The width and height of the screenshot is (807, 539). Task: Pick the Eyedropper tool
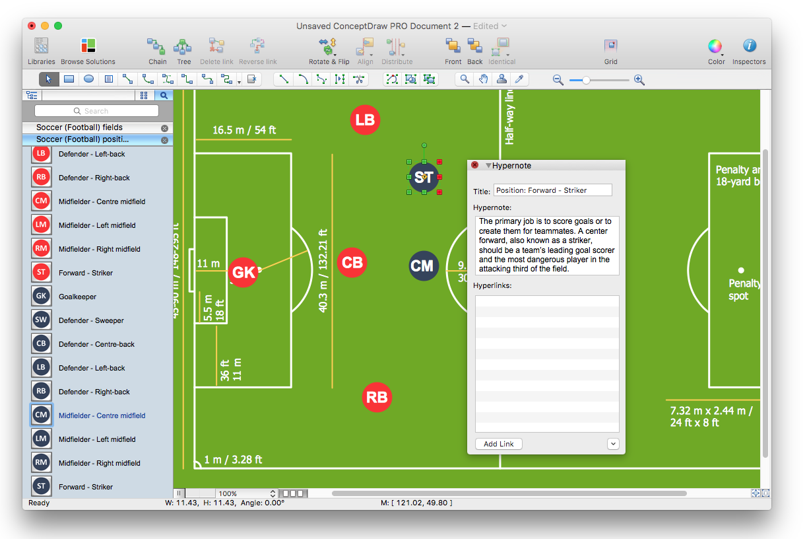point(521,79)
